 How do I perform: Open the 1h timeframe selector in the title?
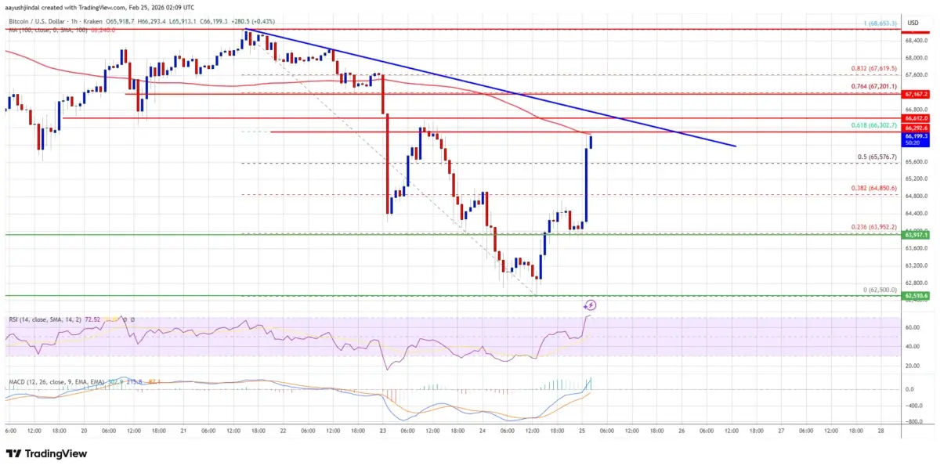[x=74, y=23]
